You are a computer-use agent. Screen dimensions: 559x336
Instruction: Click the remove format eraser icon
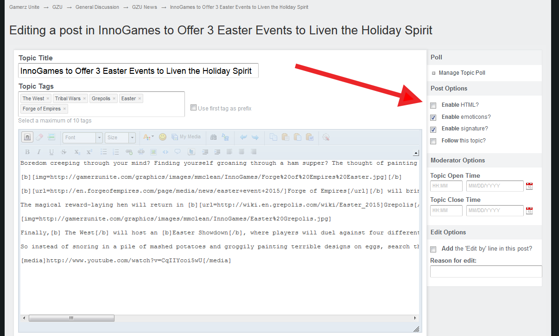coord(39,137)
